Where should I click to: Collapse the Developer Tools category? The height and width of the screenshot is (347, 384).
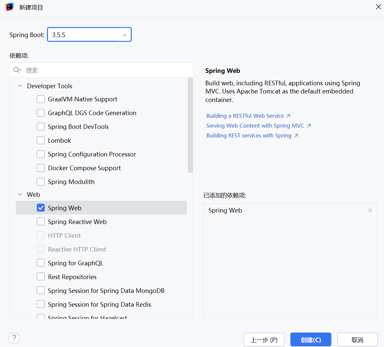point(20,86)
